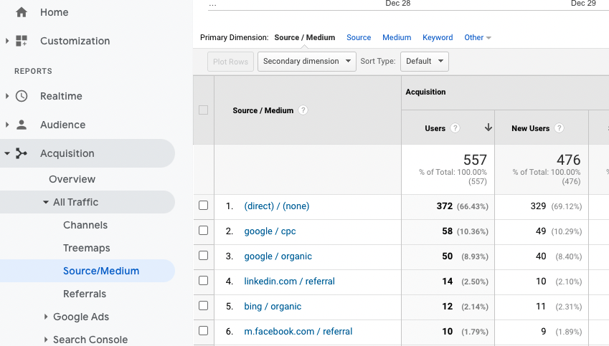
Task: Toggle the select-all checkbox in table header
Action: pos(204,110)
